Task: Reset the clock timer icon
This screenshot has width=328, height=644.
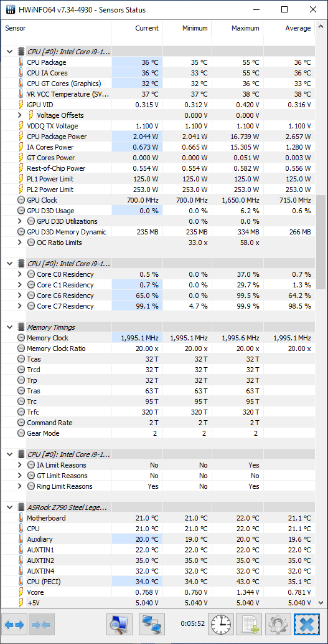Action: (221, 625)
